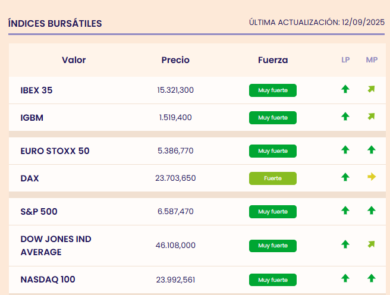The width and height of the screenshot is (390, 295).
Task: Click the EURO STOXX 50 medium-term up arrow
Action: coord(372,150)
